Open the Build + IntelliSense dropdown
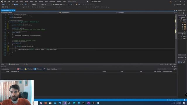Image resolution: width=187 pixels, height=105 pixels. point(54,69)
